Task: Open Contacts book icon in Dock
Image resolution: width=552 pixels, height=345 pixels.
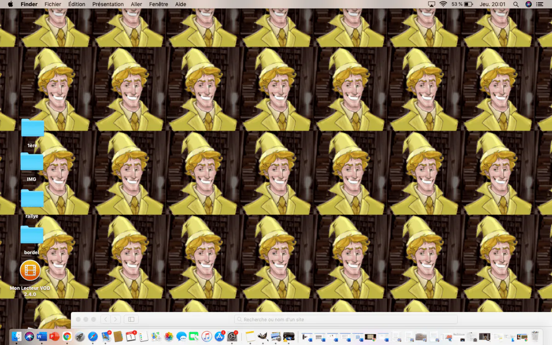Action: coord(118,337)
